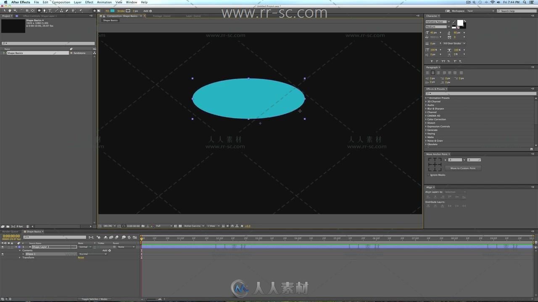The image size is (538, 302).
Task: Open the Animation menu
Action: [x=104, y=2]
